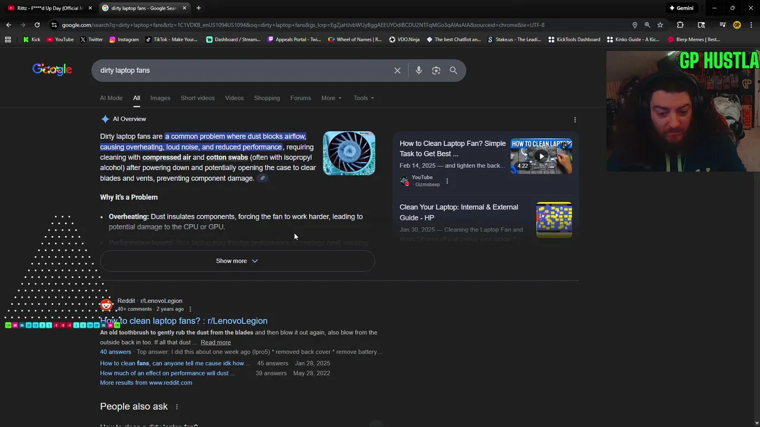Play the How to Clean Laptop video thumbnail

pos(541,157)
